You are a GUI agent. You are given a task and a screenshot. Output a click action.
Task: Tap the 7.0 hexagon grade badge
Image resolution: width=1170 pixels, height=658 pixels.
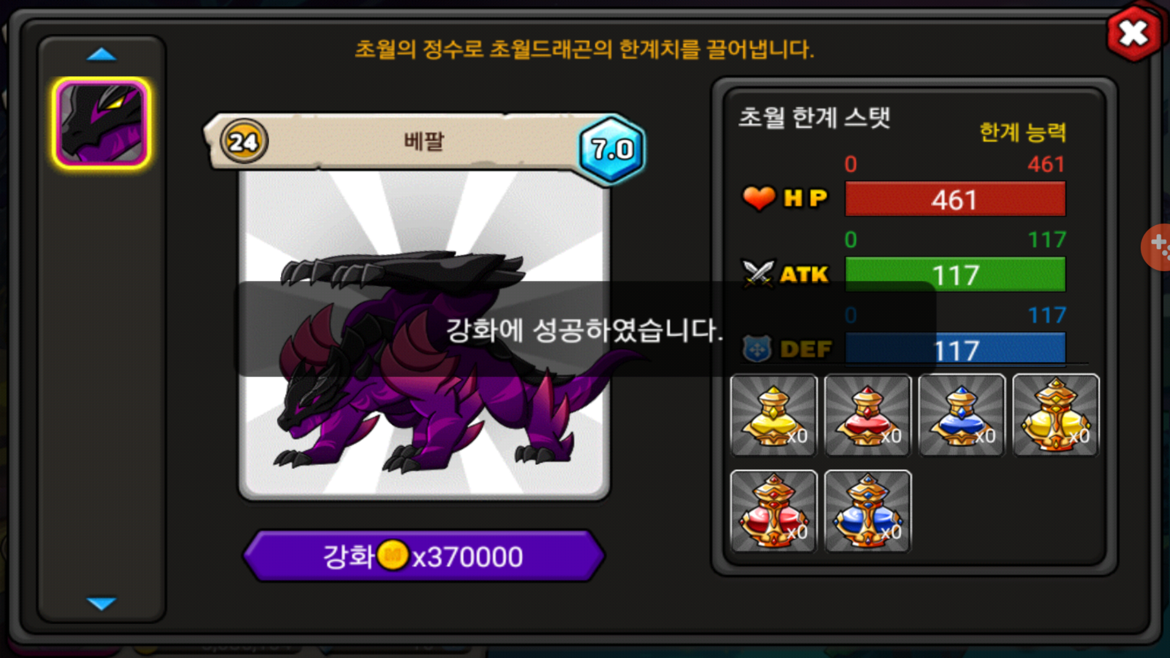pyautogui.click(x=611, y=149)
